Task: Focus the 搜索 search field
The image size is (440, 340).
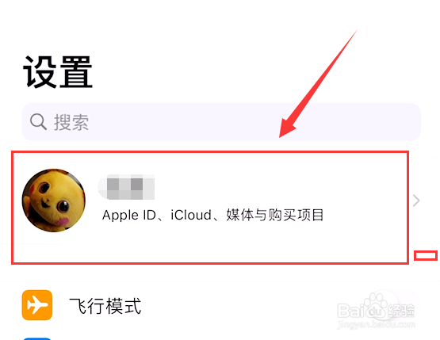Action: (221, 122)
